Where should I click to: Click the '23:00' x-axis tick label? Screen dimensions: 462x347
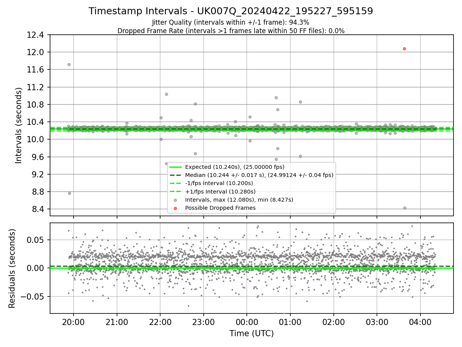coord(203,322)
